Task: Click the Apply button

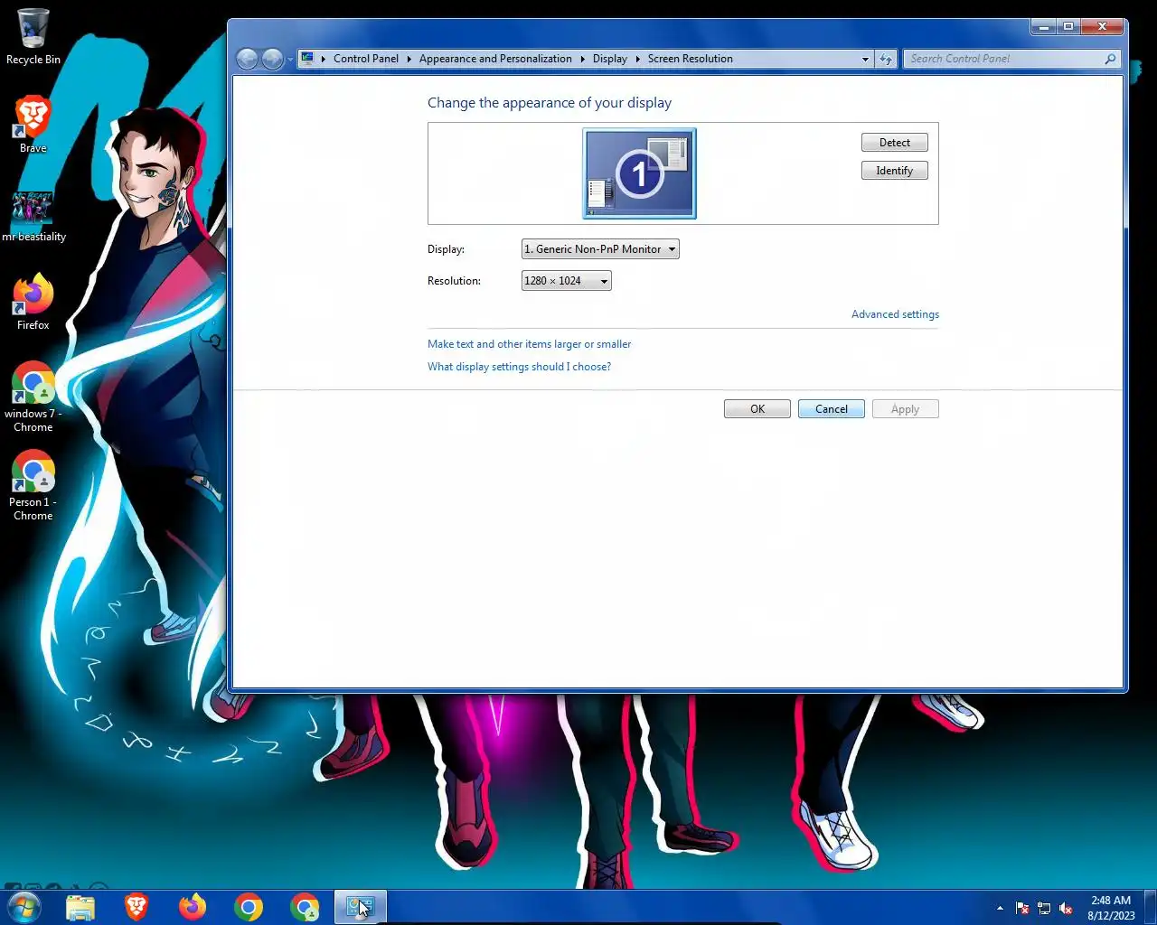Action: pos(906,409)
